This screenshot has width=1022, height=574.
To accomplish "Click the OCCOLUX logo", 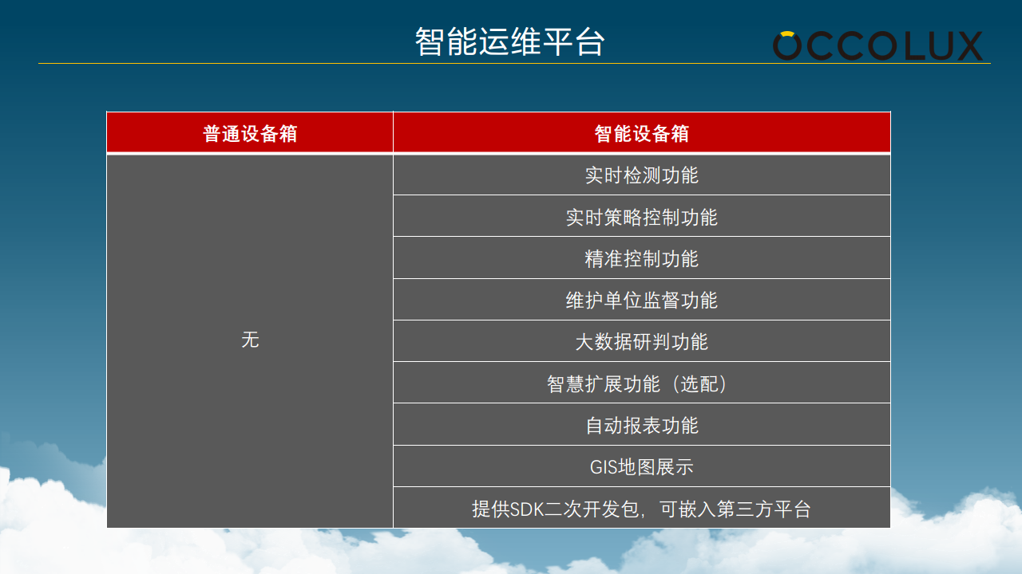I will [877, 46].
